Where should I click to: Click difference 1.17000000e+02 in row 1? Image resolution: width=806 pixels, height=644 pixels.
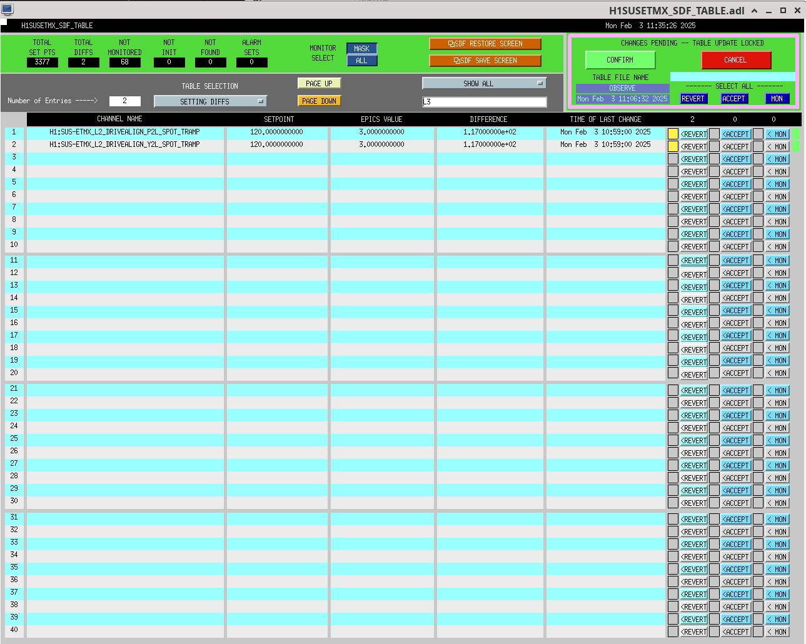[490, 132]
